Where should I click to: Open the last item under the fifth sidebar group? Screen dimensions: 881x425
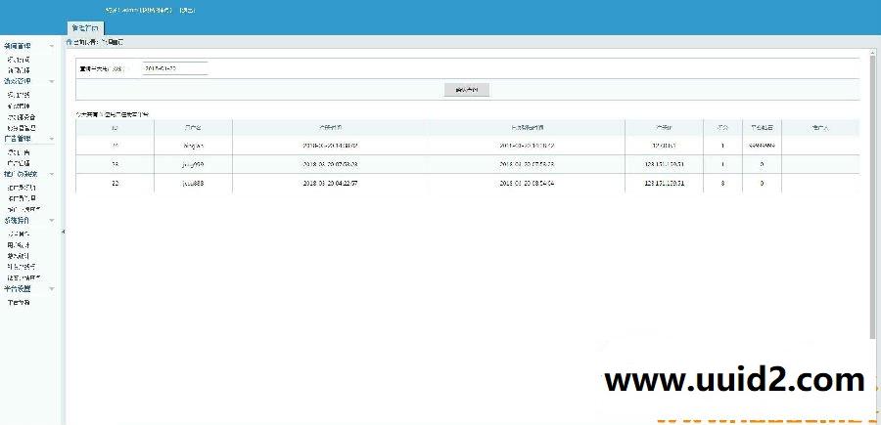pos(23,276)
